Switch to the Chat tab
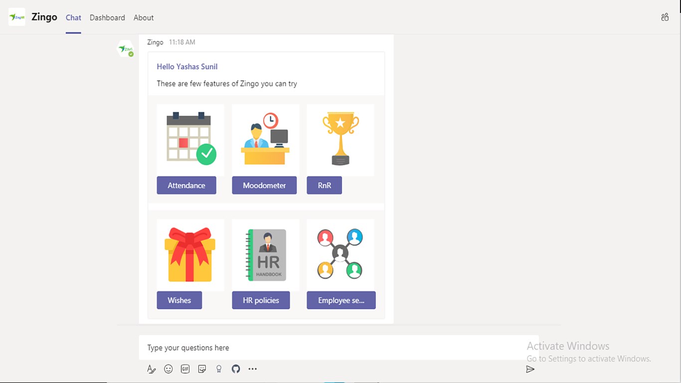This screenshot has width=681, height=383. (73, 17)
